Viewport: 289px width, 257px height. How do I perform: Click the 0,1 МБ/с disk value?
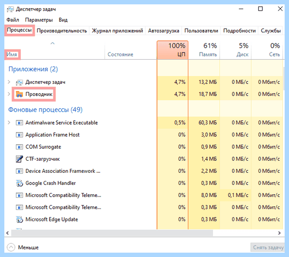coord(238,195)
